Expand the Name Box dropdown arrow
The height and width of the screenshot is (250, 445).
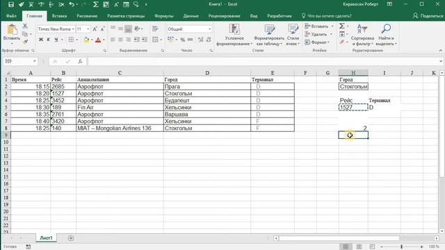pos(34,61)
